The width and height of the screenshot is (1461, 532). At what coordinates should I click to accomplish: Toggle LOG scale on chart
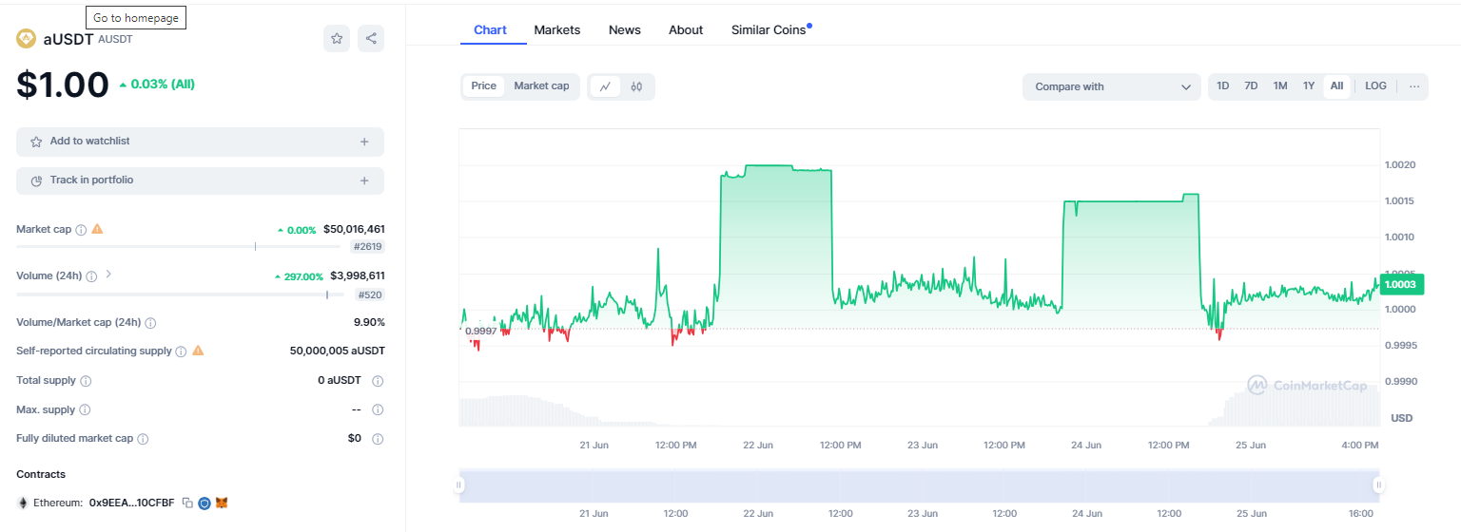tap(1375, 86)
